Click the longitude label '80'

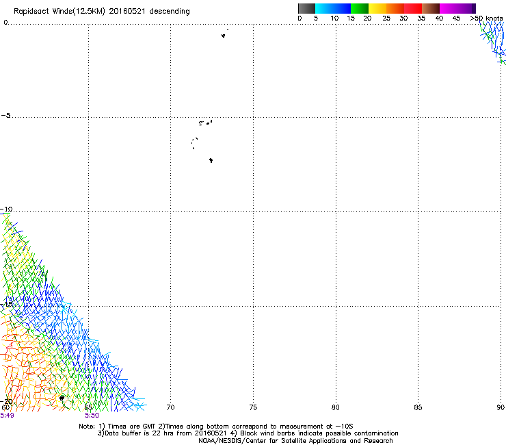(336, 407)
